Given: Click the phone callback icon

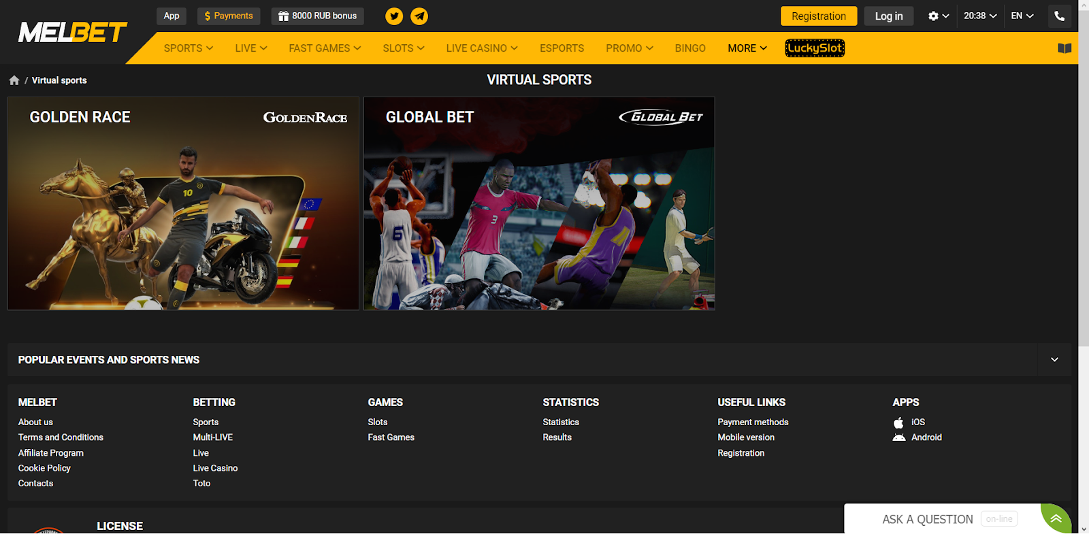Looking at the screenshot, I should (1059, 16).
